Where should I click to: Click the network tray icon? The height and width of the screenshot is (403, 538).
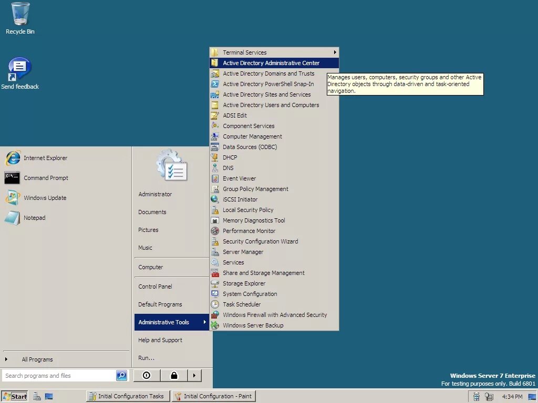click(476, 397)
